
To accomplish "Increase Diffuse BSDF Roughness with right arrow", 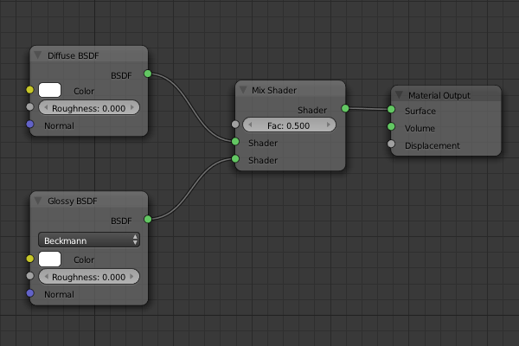I will pos(132,107).
